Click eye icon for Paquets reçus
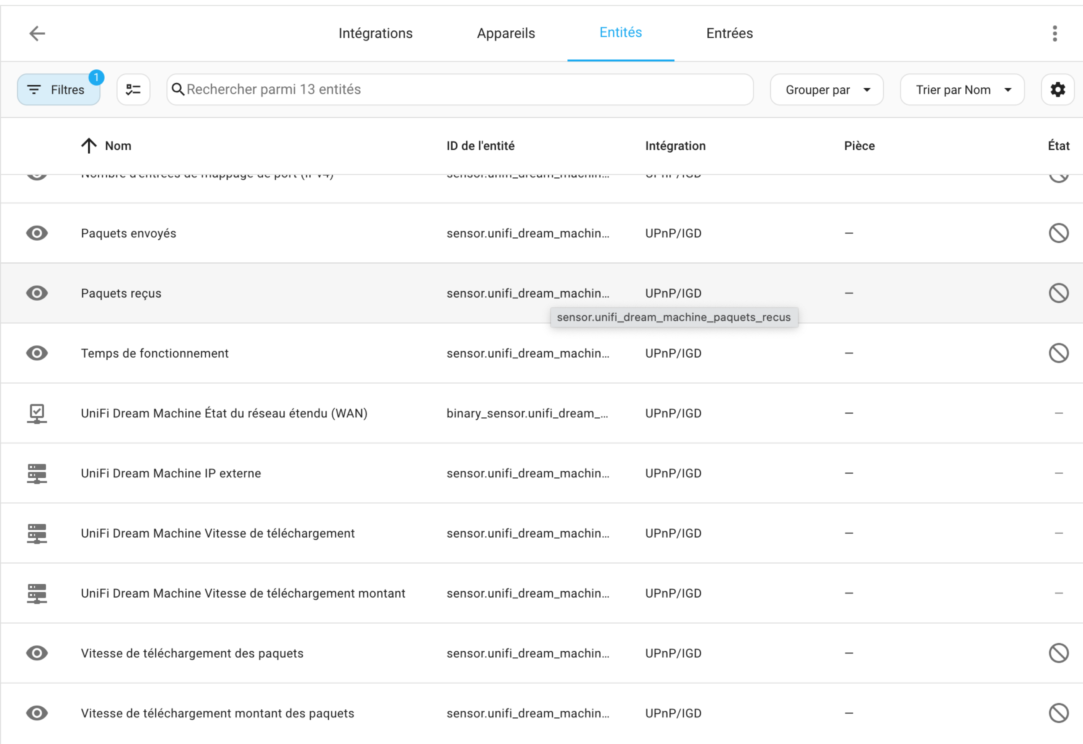Image resolution: width=1083 pixels, height=744 pixels. pyautogui.click(x=37, y=293)
